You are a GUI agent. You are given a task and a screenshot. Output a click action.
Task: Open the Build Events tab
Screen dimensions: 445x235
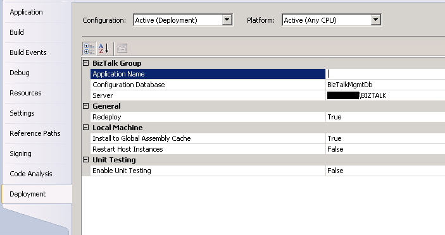(28, 52)
